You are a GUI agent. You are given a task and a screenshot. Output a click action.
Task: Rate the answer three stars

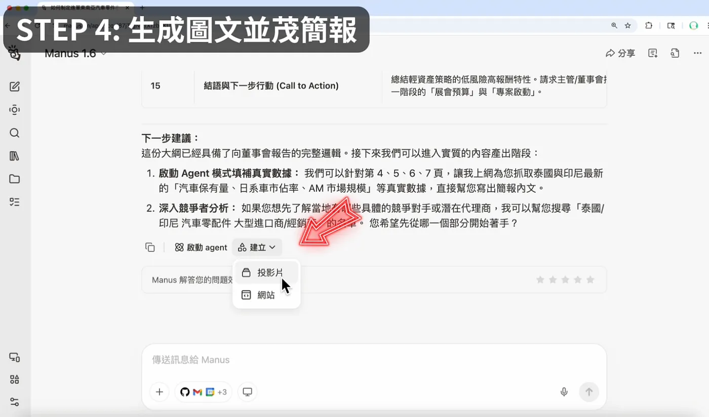coord(565,280)
